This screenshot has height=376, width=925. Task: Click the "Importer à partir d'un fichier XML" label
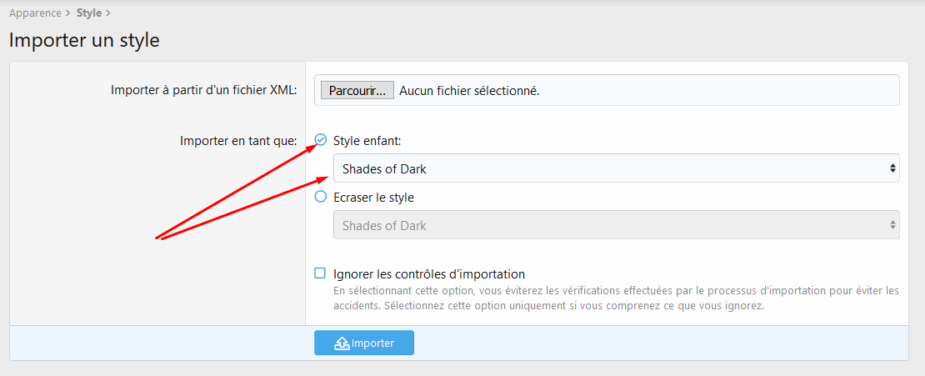pyautogui.click(x=203, y=90)
